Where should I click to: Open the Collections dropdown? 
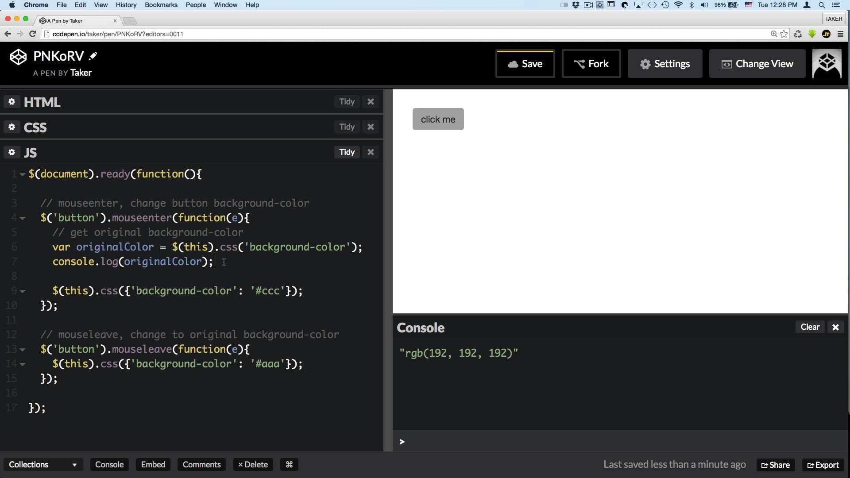[x=42, y=464]
